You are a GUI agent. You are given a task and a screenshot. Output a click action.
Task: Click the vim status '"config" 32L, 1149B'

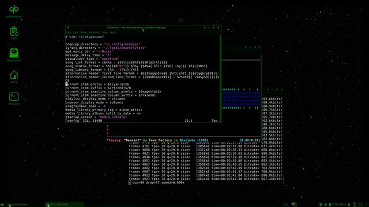(x=84, y=121)
